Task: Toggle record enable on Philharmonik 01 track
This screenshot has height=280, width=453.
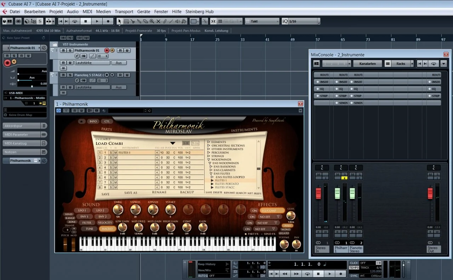Action: pos(107,51)
